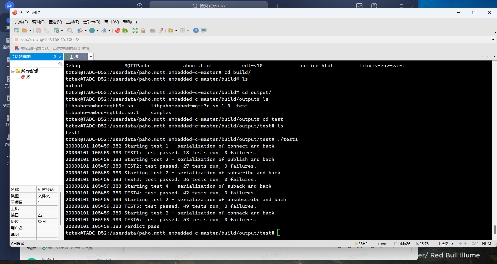Expand the Open Session folder dropdown arrow
The height and width of the screenshot is (264, 497).
click(30, 31)
